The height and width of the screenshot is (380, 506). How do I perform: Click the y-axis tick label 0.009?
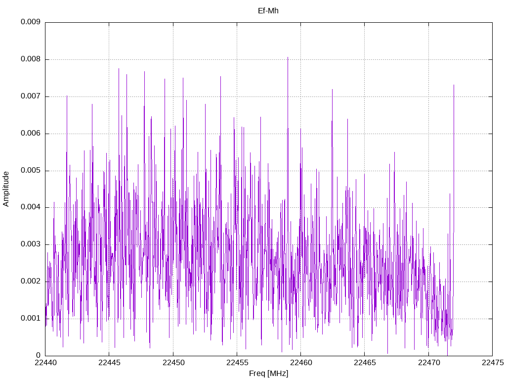[31, 22]
